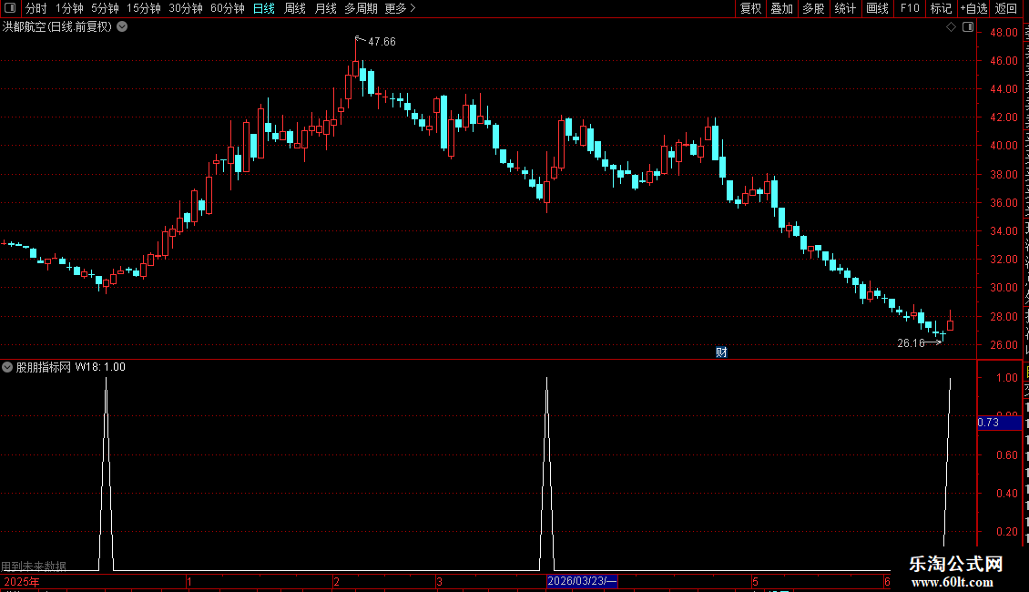Viewport: 1029px width, 592px height.
Task: Click the 标记 mark button
Action: click(941, 8)
